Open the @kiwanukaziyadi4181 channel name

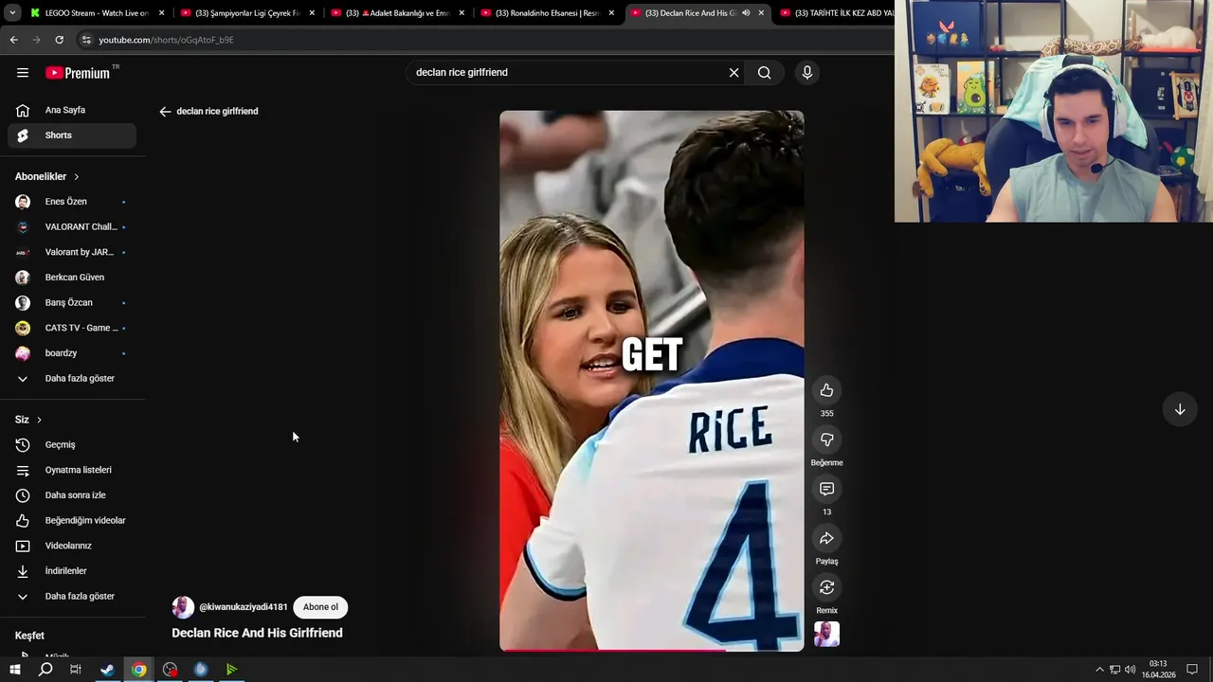244,607
